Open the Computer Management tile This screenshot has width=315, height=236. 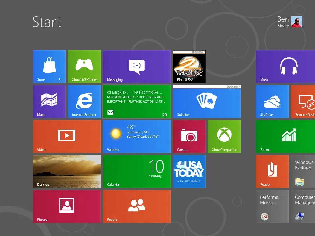pyautogui.click(x=303, y=206)
